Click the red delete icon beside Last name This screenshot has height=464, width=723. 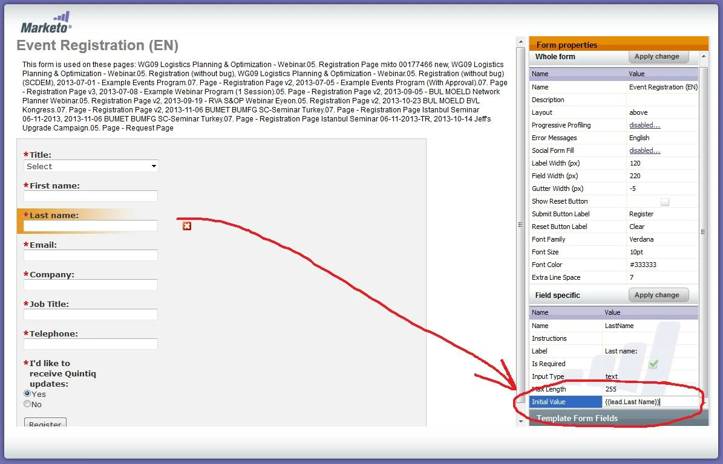click(x=187, y=225)
